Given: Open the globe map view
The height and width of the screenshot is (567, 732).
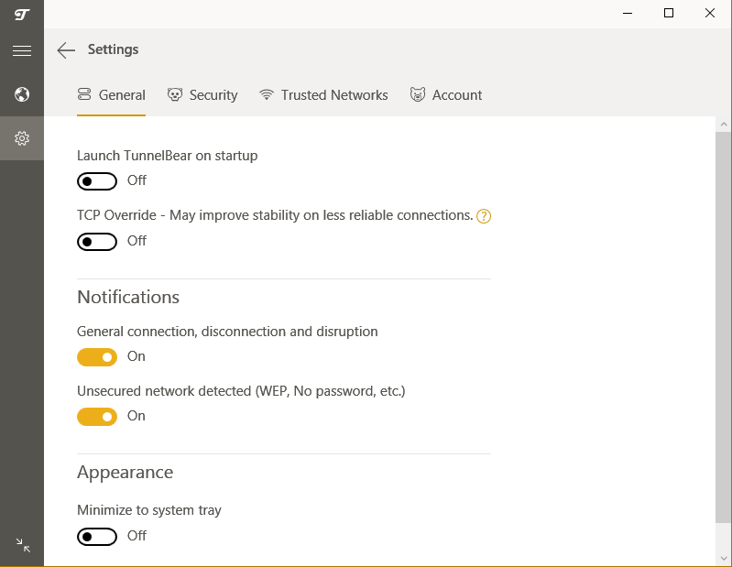Looking at the screenshot, I should point(22,94).
